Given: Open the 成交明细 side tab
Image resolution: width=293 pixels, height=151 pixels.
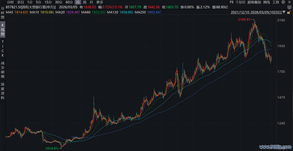Looking at the screenshot, I should tap(3, 70).
